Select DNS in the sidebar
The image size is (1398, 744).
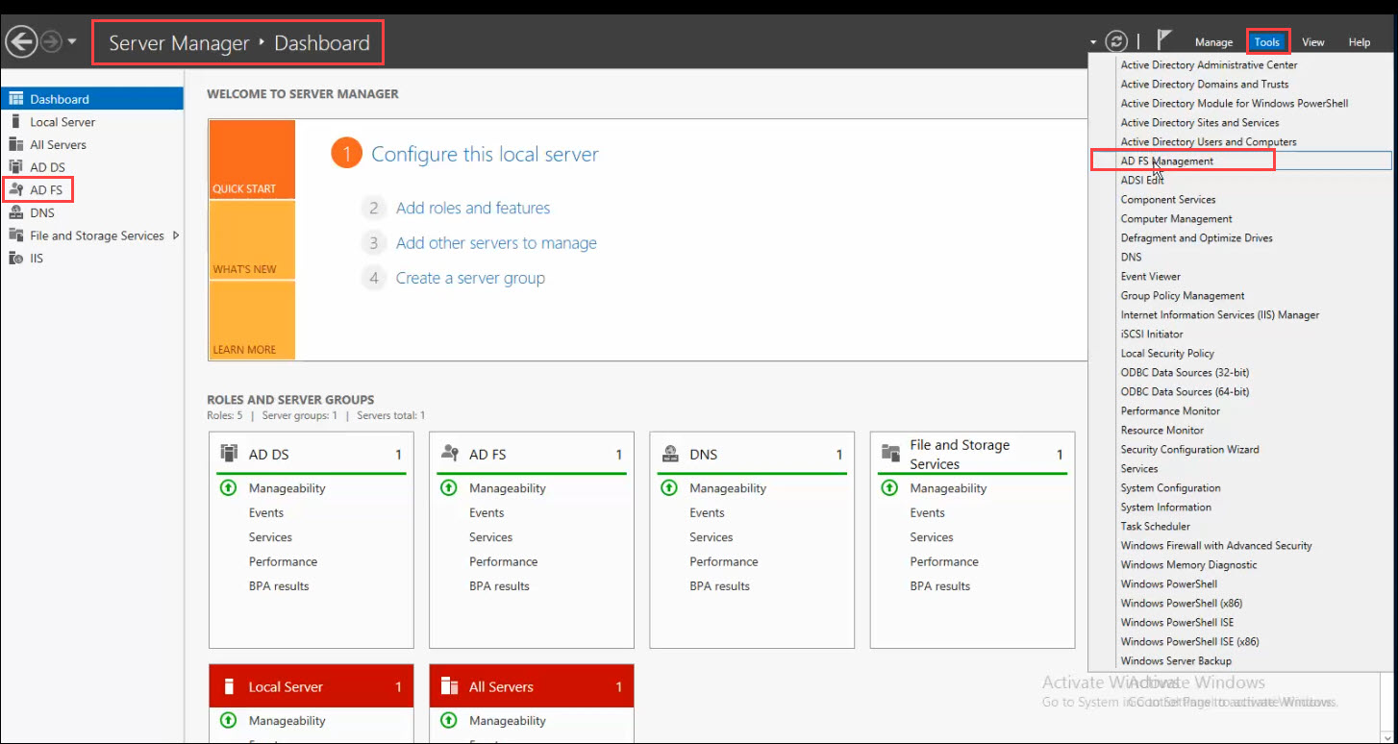[92, 212]
